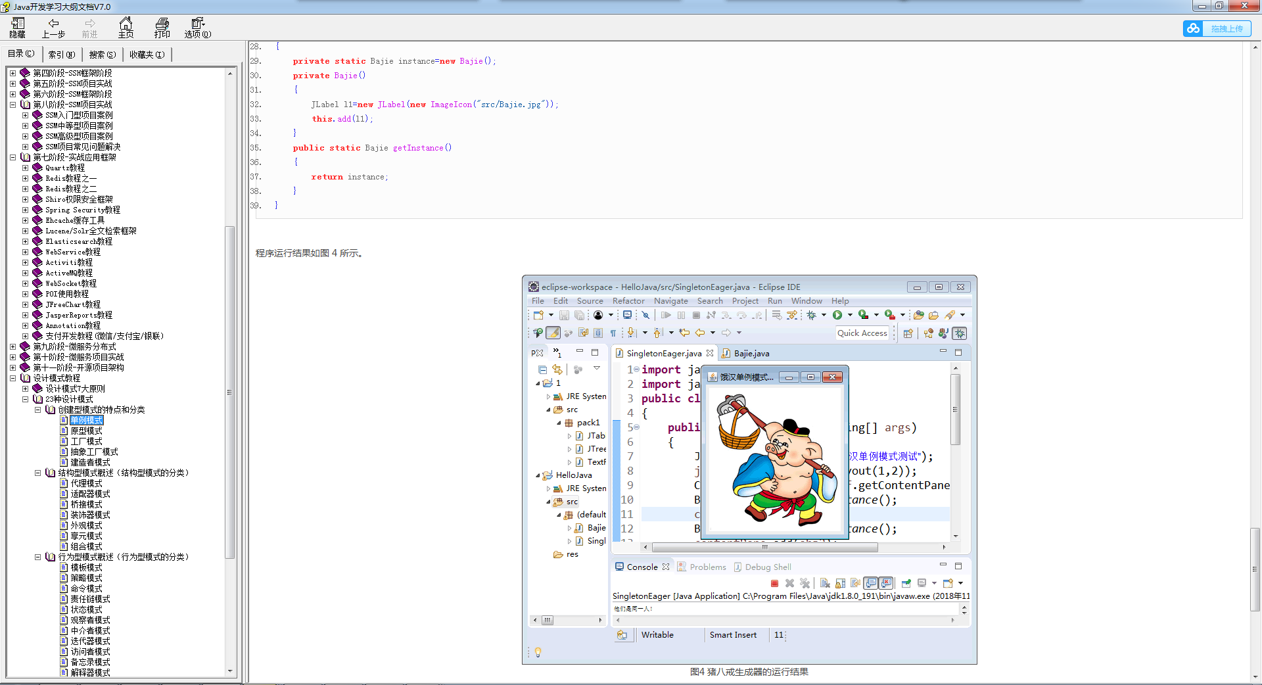The image size is (1262, 685).
Task: Click the book icon of Redis教程之一
Action: (37, 178)
